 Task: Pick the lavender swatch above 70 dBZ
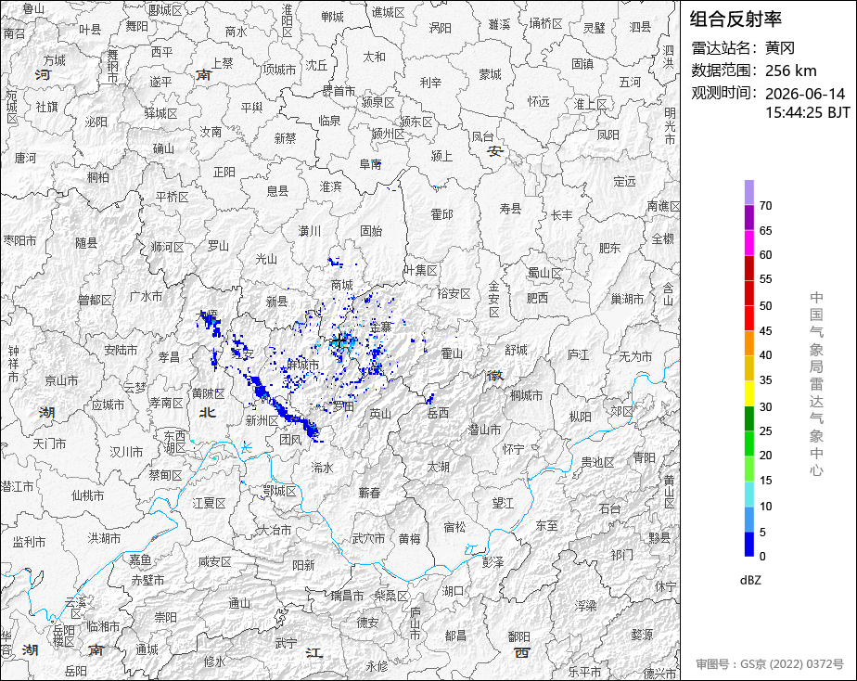(x=748, y=192)
